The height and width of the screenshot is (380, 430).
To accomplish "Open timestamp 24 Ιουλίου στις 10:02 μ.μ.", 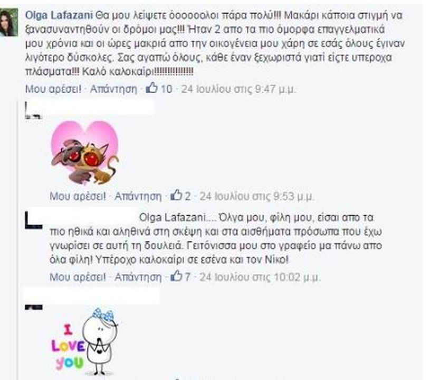I will pos(260,277).
